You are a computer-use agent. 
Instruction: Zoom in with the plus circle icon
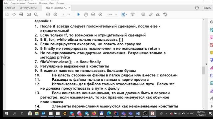(x=101, y=15)
